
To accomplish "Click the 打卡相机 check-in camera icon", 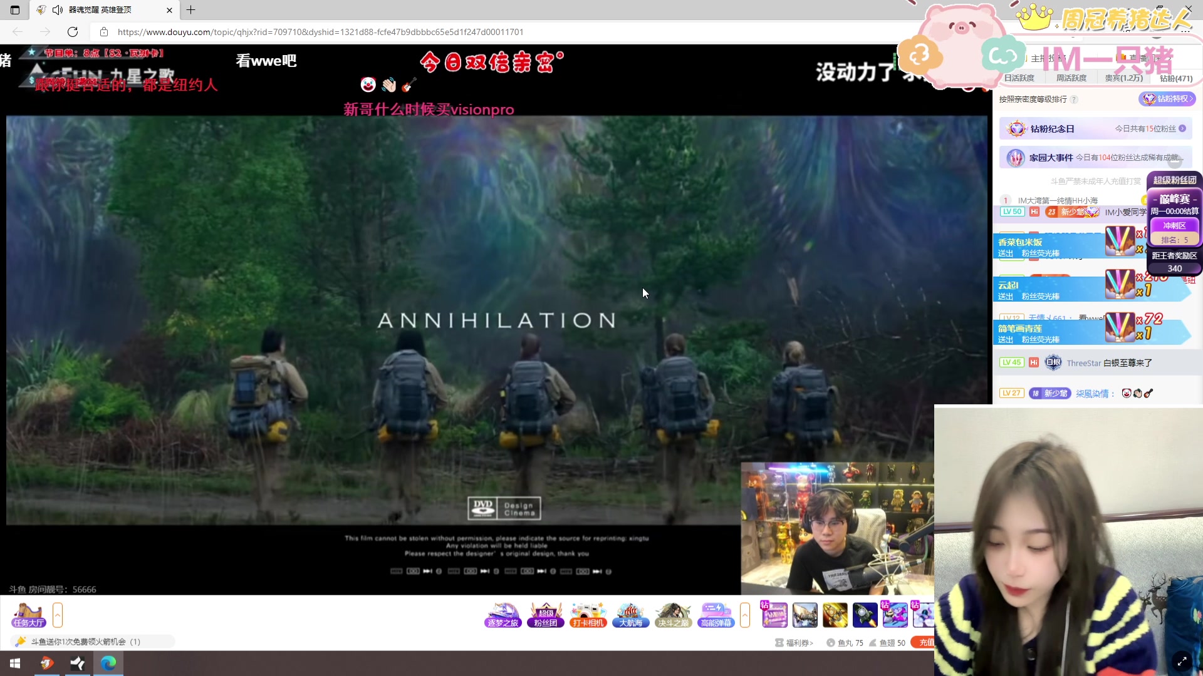I will point(588,615).
